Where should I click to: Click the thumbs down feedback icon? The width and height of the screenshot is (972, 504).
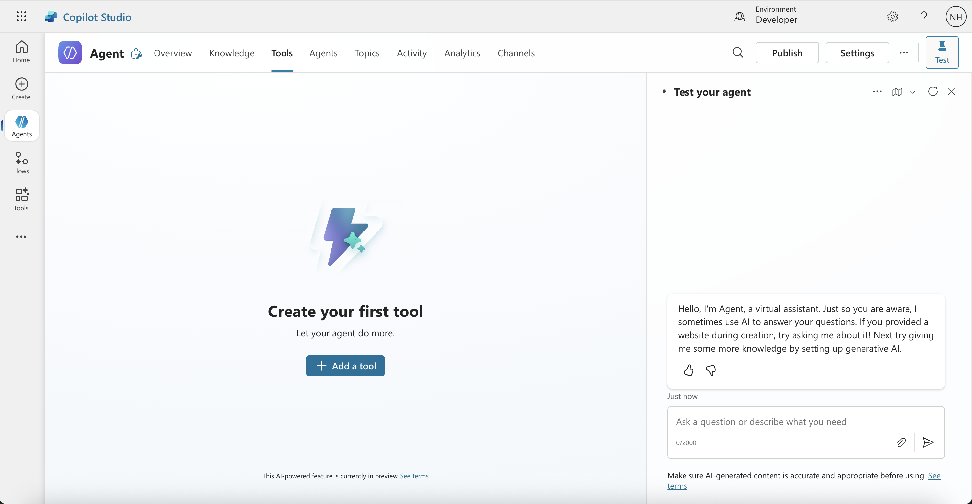coord(711,370)
